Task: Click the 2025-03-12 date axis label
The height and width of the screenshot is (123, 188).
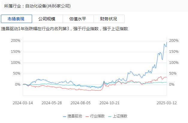Action: click(x=167, y=103)
